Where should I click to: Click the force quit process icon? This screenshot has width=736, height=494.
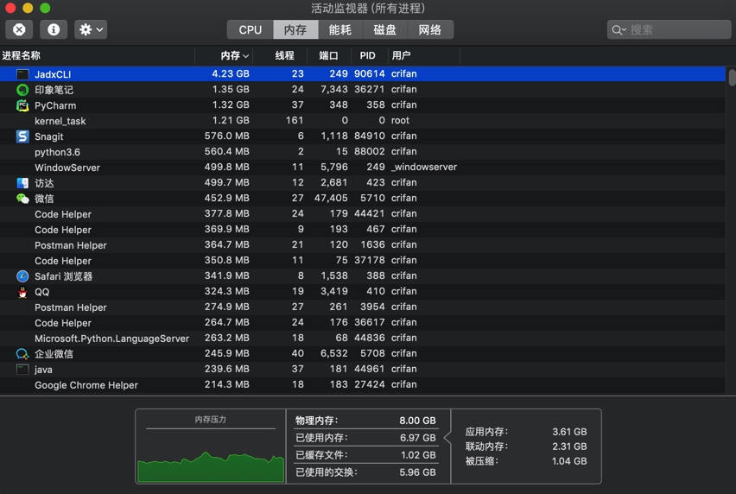pos(19,29)
